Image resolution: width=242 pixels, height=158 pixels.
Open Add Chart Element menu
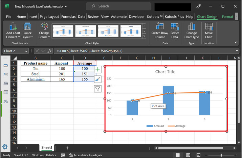click(13, 31)
